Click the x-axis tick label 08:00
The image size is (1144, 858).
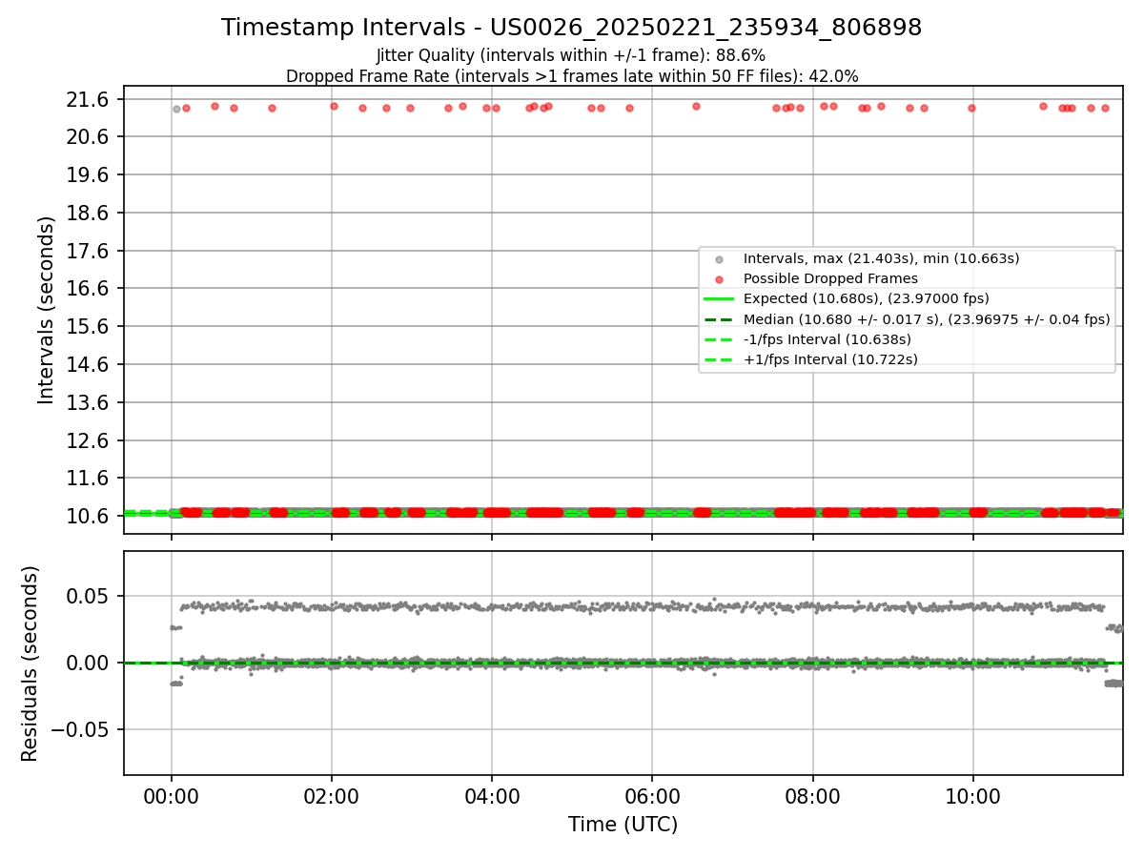pyautogui.click(x=813, y=795)
